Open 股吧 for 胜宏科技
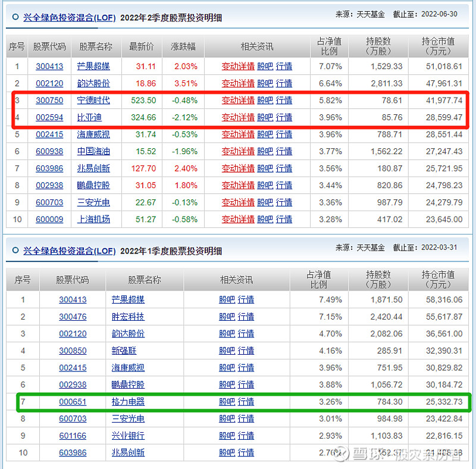 point(227,317)
